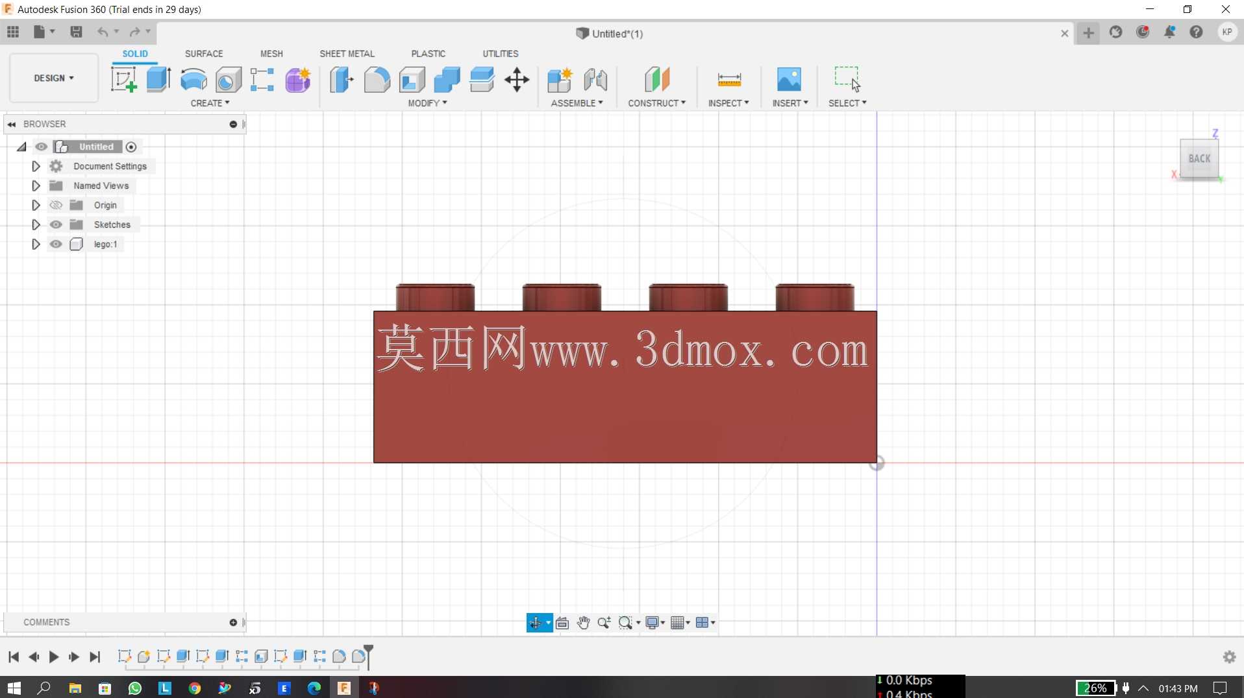Screen dimensions: 1244x698
Task: Show the hidden Origin folder
Action: tap(56, 205)
